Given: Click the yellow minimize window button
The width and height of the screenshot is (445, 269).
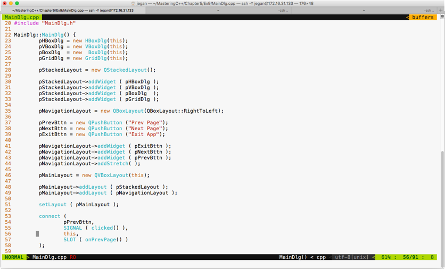Looking at the screenshot, I should point(11,3).
